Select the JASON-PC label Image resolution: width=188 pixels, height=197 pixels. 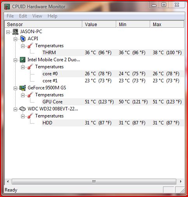[x=31, y=32]
